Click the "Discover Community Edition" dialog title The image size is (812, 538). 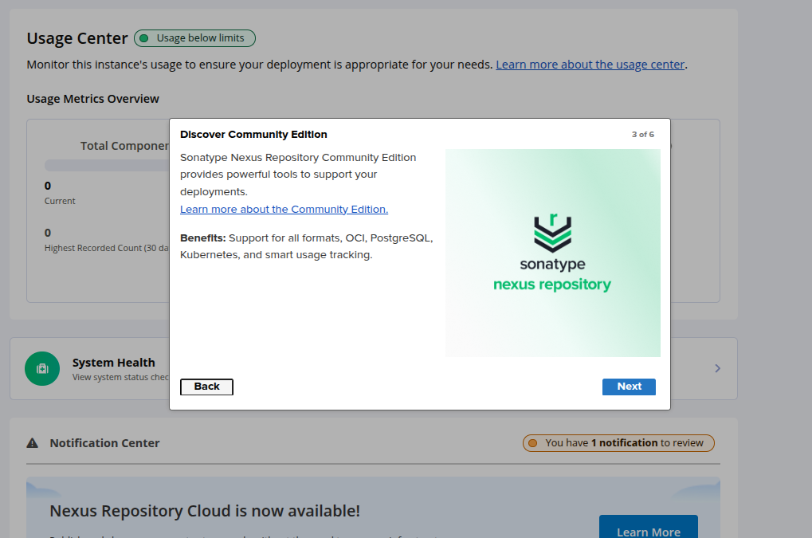(x=253, y=135)
